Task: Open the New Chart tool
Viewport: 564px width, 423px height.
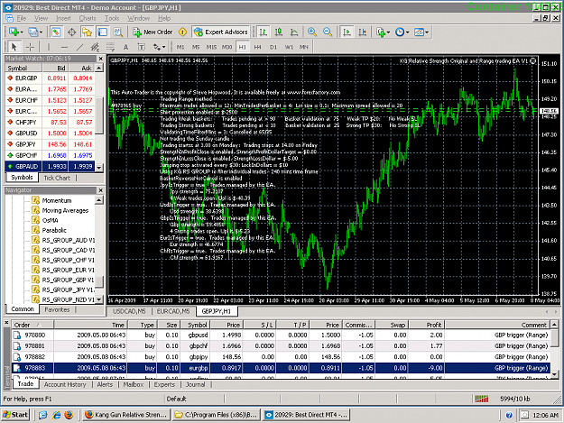Action: 14,32
